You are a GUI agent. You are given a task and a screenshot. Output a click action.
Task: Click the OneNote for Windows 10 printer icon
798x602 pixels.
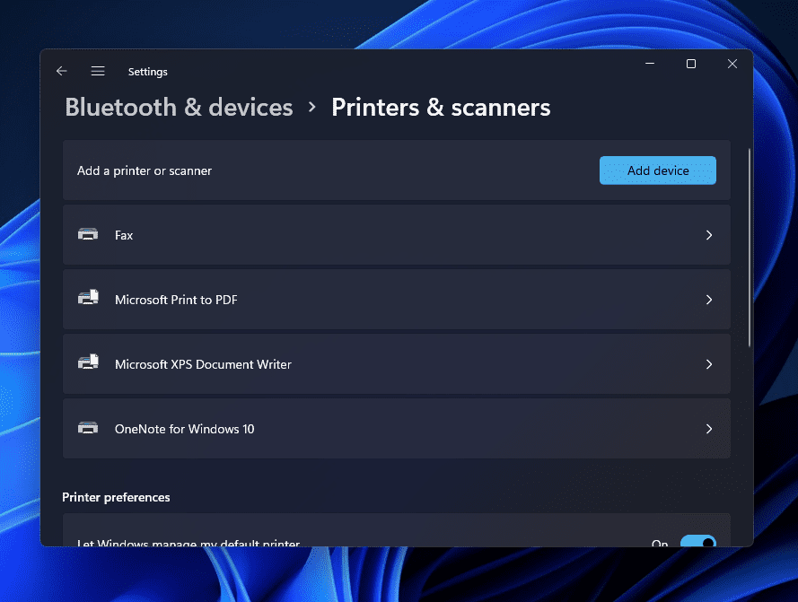[x=88, y=428]
